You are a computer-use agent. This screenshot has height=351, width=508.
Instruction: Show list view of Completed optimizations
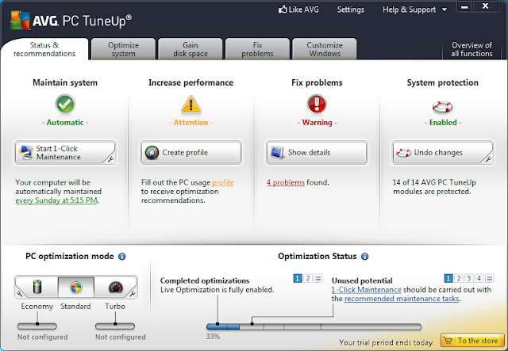pos(318,278)
